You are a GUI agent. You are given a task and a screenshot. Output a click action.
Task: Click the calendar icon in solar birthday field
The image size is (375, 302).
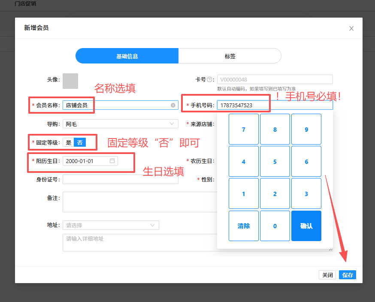point(112,161)
